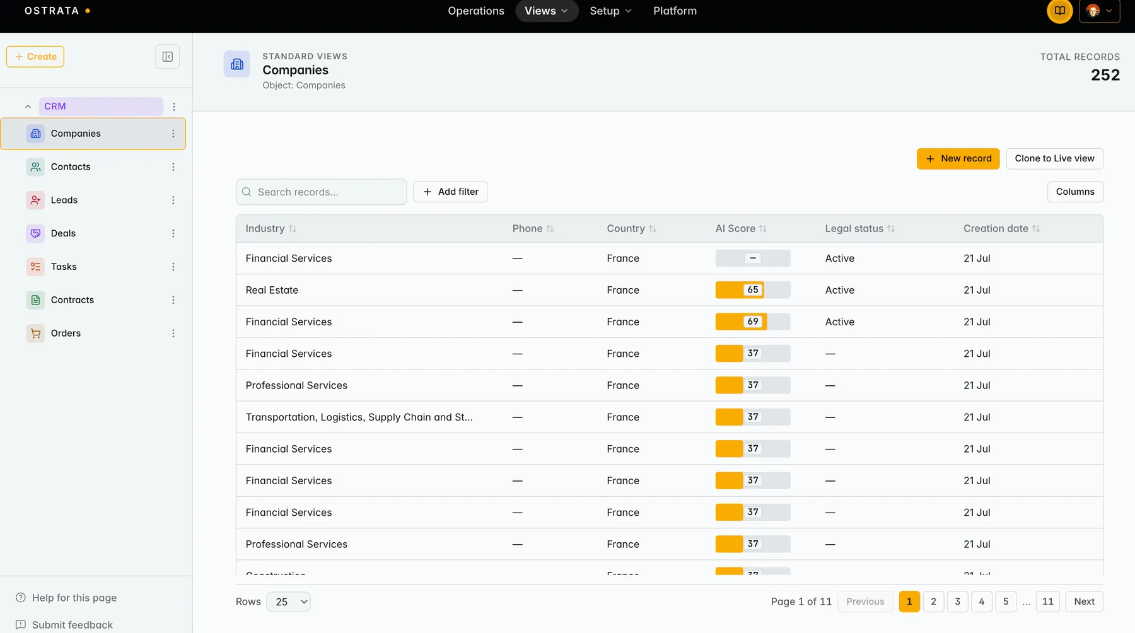Image resolution: width=1135 pixels, height=633 pixels.
Task: Click AI Score bar showing 69
Action: [x=753, y=322]
